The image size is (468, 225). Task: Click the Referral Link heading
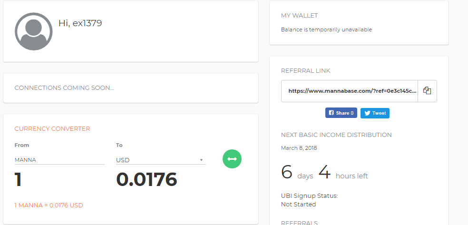click(x=306, y=71)
